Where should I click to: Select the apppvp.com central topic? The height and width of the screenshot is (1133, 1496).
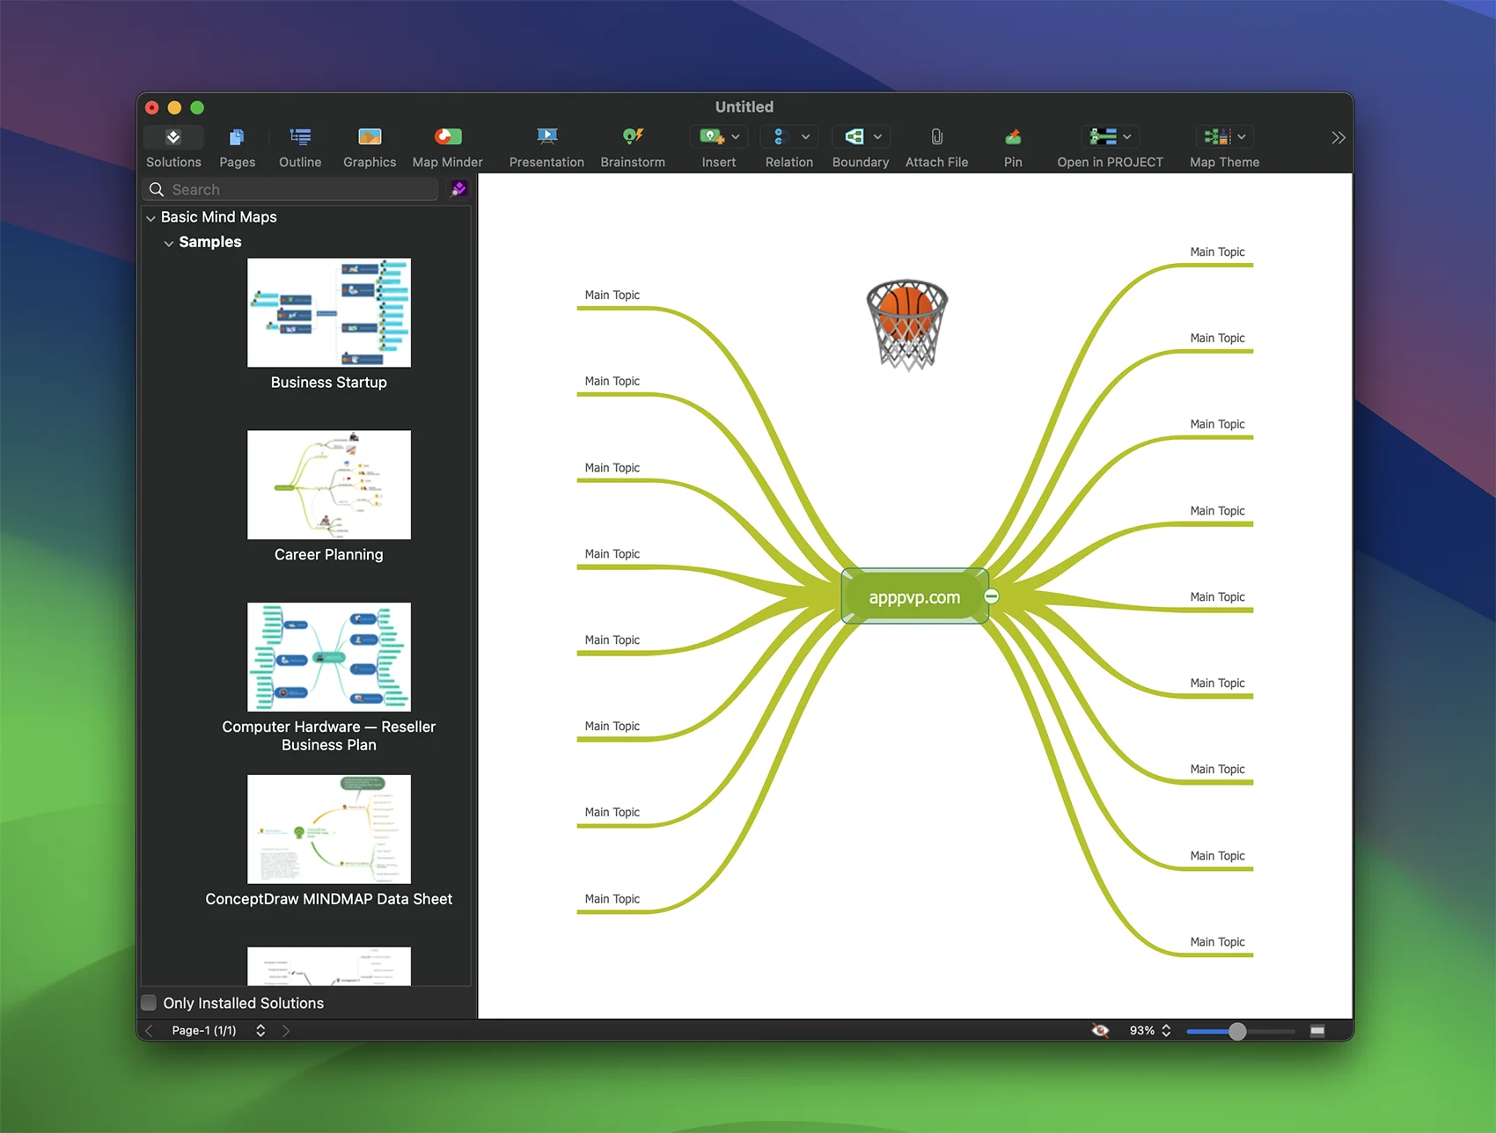[x=913, y=596]
